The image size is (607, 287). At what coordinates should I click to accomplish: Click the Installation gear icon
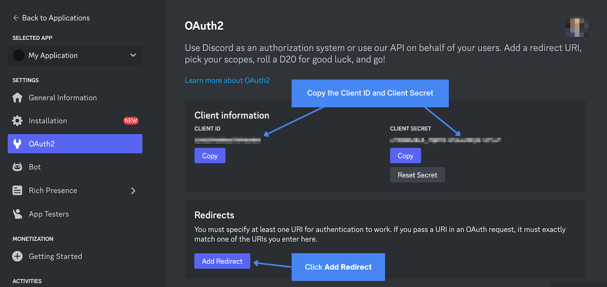[x=17, y=121]
